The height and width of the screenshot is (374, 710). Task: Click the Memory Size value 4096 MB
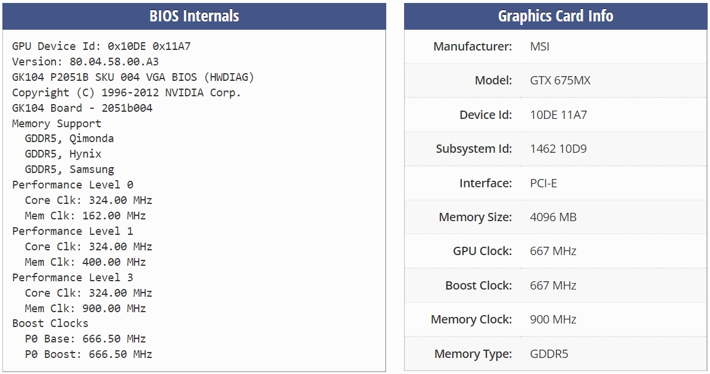pos(553,217)
